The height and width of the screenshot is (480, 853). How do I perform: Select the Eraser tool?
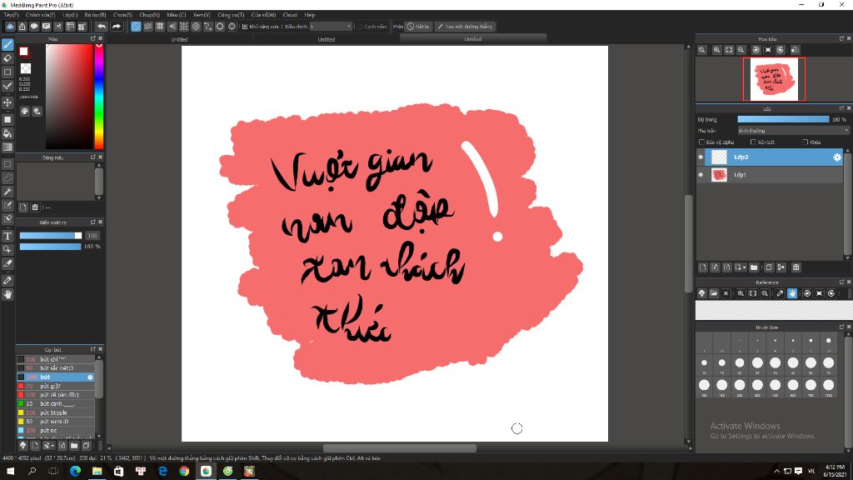pos(7,58)
